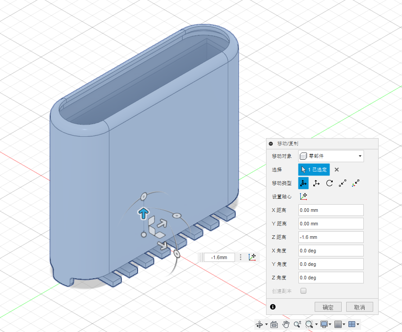Select the rotate move type icon
402x332 pixels.
(330, 183)
